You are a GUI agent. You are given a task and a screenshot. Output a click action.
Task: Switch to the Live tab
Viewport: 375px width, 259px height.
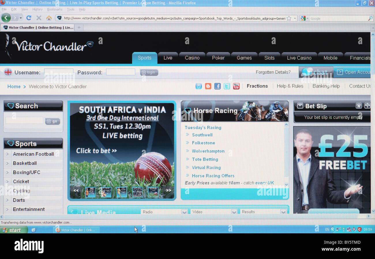168,58
